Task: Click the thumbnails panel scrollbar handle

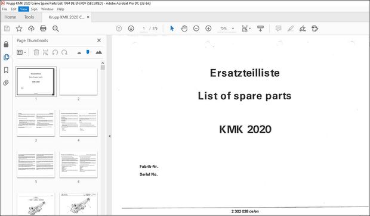Action: click(x=103, y=67)
